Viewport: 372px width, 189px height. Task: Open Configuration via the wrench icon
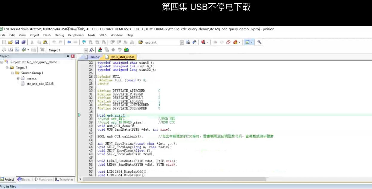(259, 42)
